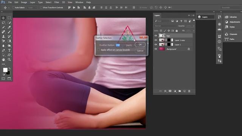This screenshot has height=136, width=242.
Task: Open the File menu
Action: [x=10, y=2]
